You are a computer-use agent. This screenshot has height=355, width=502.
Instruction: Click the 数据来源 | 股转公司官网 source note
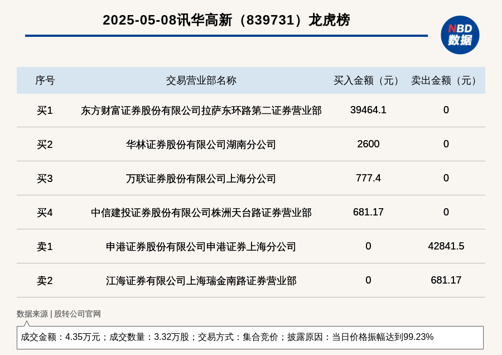tap(59, 314)
